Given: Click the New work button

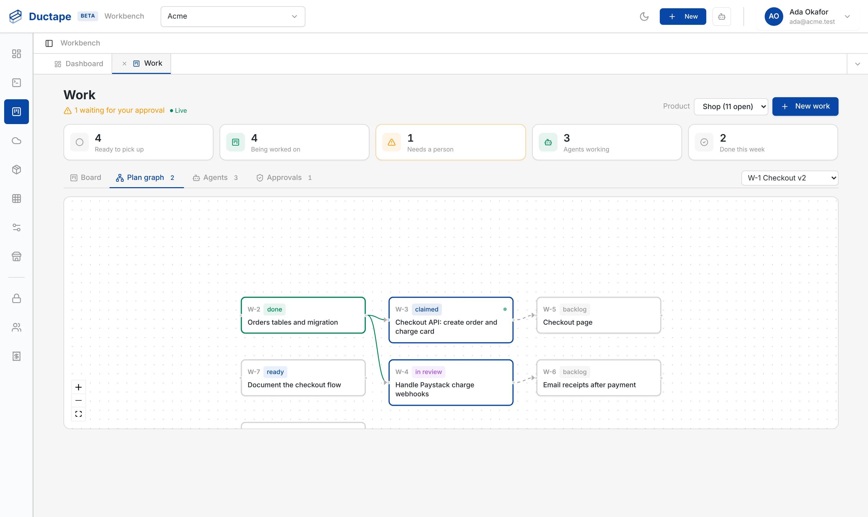Looking at the screenshot, I should point(805,106).
